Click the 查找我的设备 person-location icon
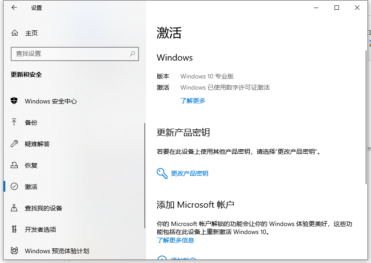The width and height of the screenshot is (371, 263). point(14,208)
